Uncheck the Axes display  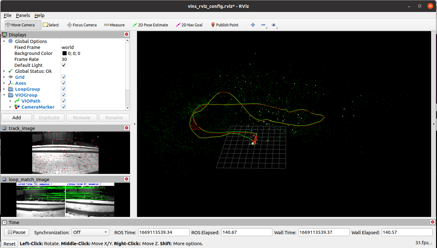pyautogui.click(x=64, y=83)
